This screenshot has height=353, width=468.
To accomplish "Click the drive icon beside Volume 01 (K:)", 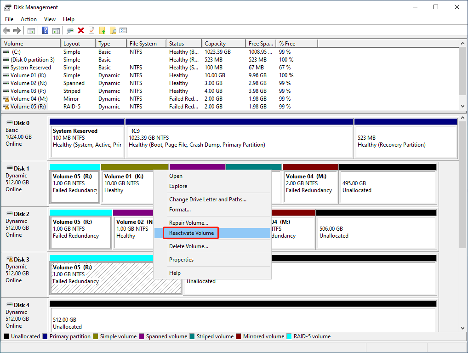I will [6, 75].
